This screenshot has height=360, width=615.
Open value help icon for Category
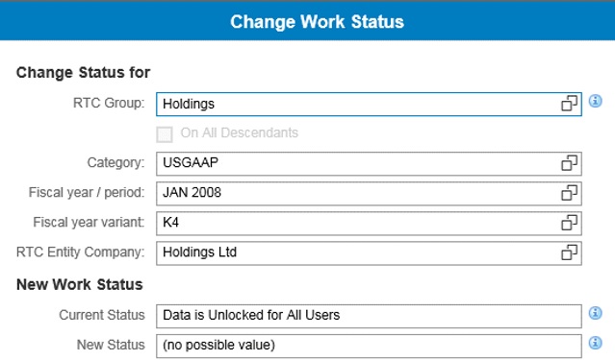pyautogui.click(x=569, y=163)
